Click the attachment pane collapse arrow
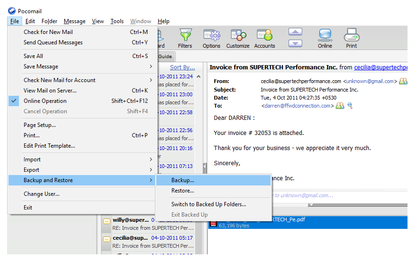The image size is (416, 260). pyautogui.click(x=312, y=205)
